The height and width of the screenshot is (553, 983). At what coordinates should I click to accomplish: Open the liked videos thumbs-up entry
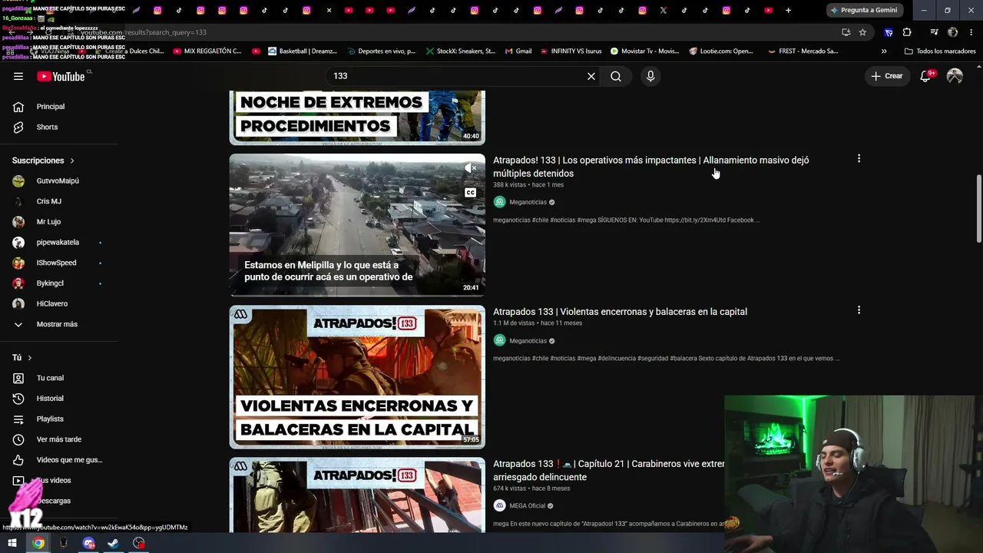click(59, 460)
